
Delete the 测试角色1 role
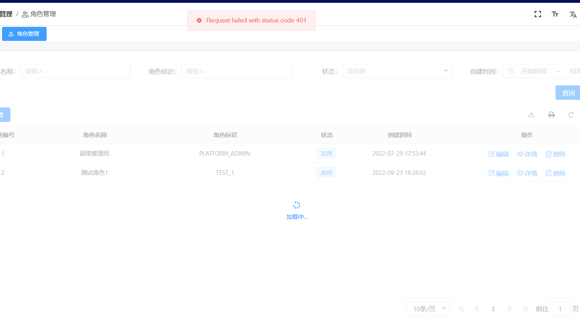coord(555,173)
